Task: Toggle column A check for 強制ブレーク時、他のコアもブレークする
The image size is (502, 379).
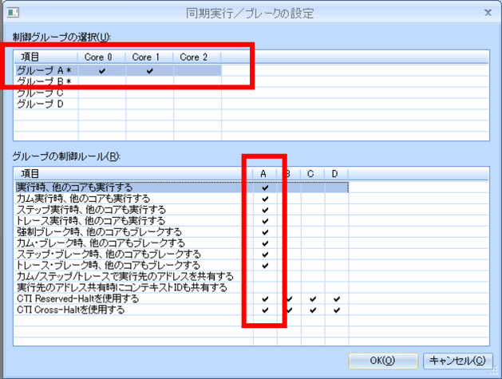Action: 265,232
